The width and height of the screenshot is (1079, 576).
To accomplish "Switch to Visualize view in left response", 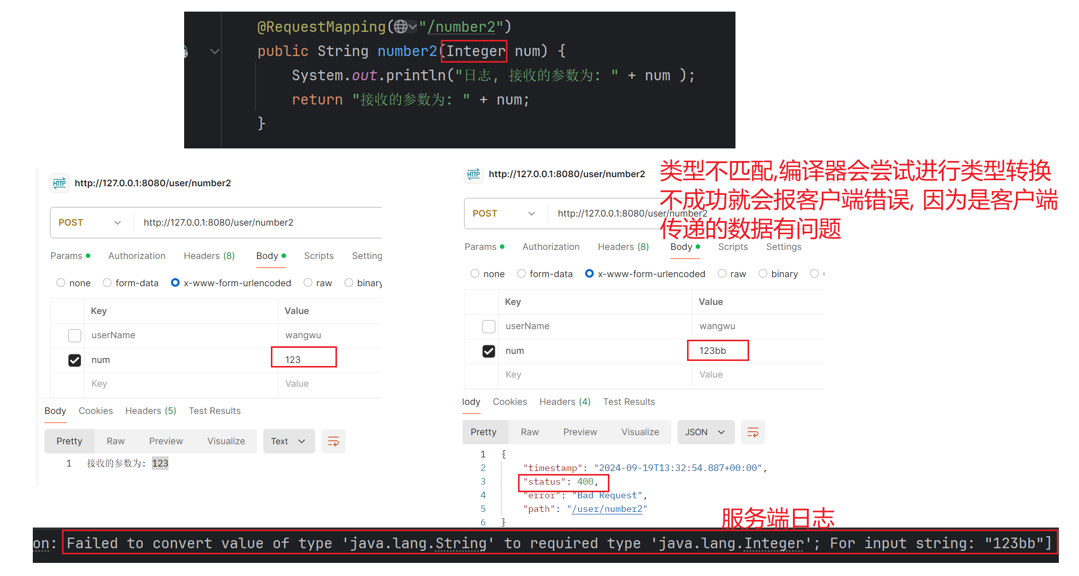I will point(226,441).
